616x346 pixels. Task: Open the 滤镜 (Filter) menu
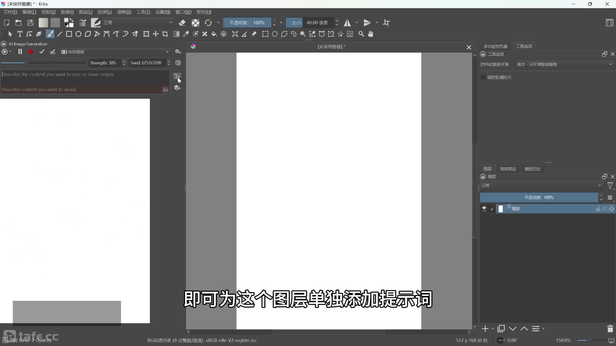click(124, 12)
